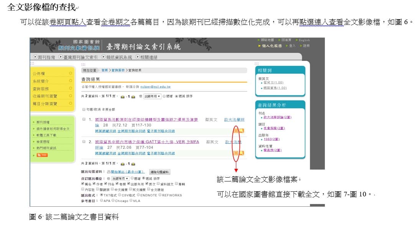This screenshot has height=227, width=417.
Task: Click the 開始匯出 export link
Action: pos(127,172)
